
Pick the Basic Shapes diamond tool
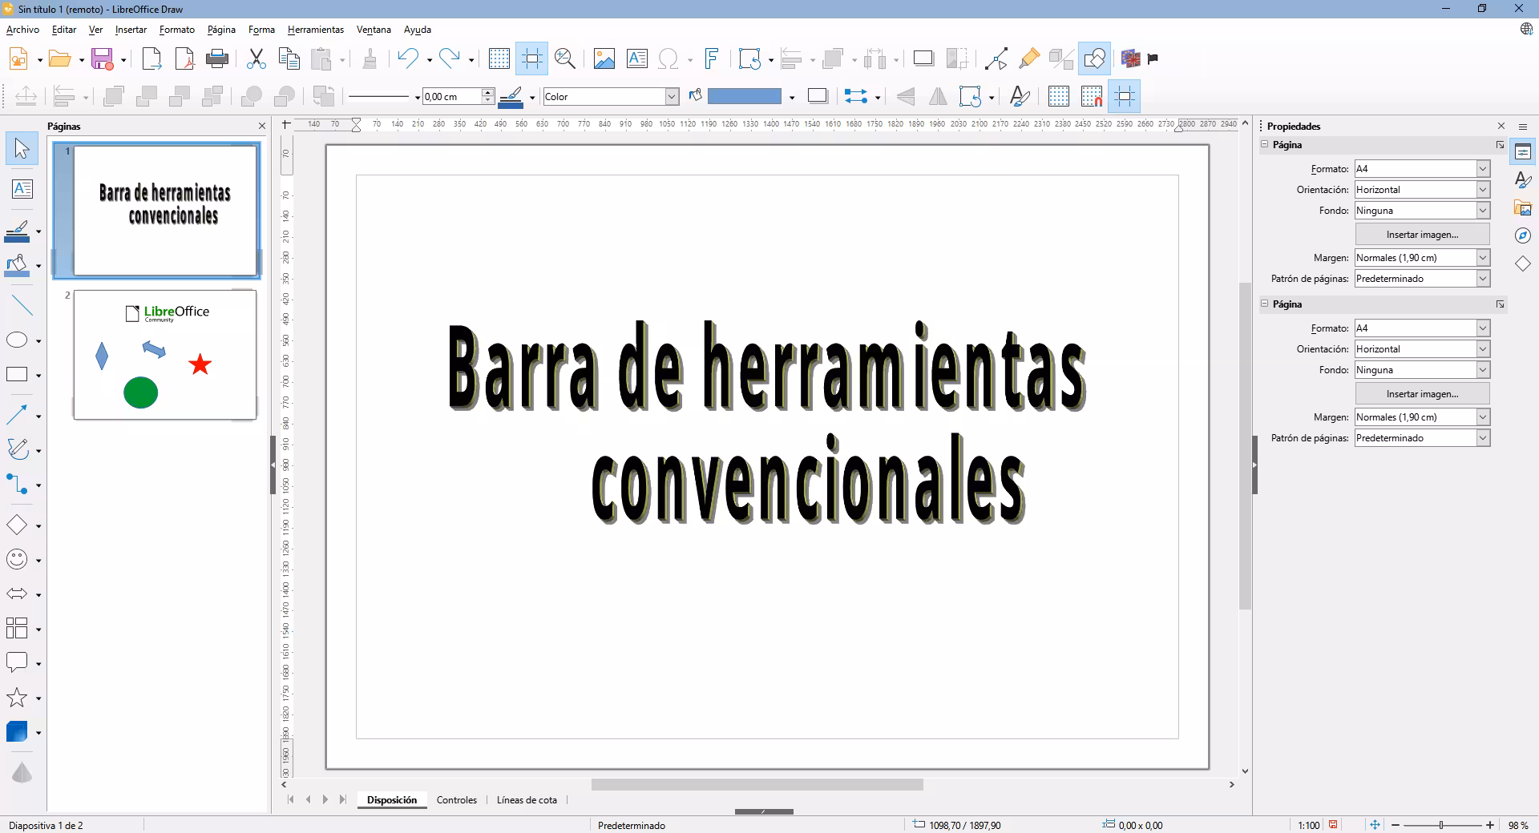[18, 525]
